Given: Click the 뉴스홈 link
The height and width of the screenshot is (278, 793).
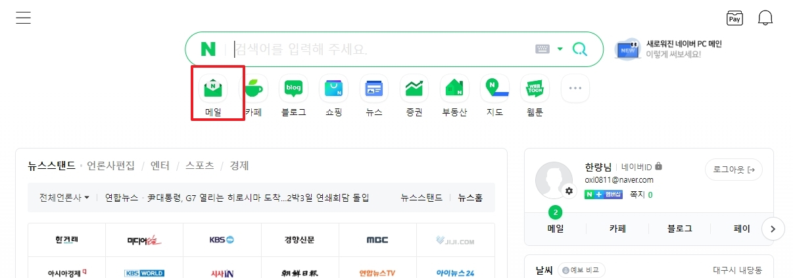Looking at the screenshot, I should point(470,197).
